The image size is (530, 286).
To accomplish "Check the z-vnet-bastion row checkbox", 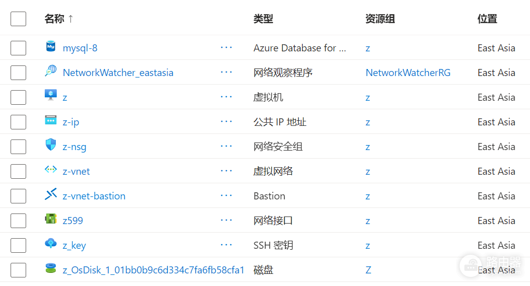I will pyautogui.click(x=18, y=196).
